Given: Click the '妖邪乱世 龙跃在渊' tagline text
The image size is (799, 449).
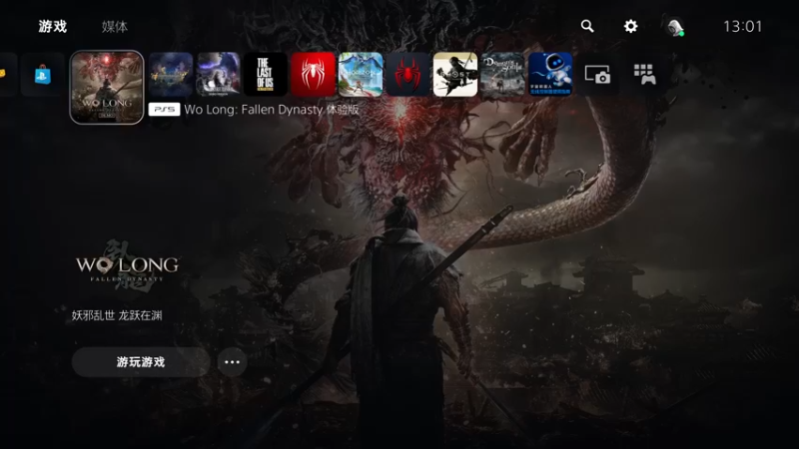Looking at the screenshot, I should (x=117, y=315).
